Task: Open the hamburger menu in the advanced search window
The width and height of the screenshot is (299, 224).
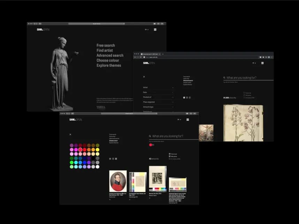Action: (262, 63)
